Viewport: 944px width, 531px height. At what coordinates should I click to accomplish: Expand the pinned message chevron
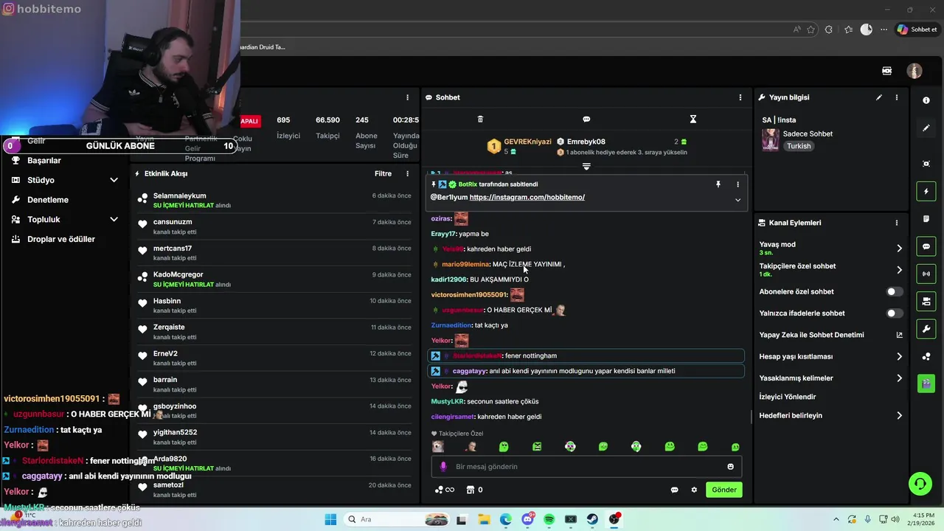(x=737, y=200)
